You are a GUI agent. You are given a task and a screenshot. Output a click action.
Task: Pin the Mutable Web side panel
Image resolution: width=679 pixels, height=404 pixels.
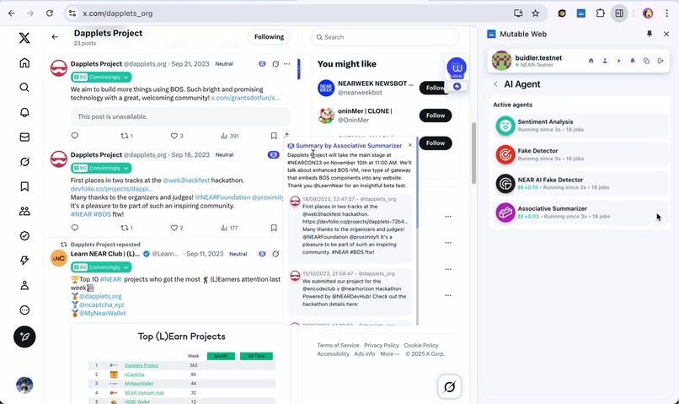click(x=650, y=34)
